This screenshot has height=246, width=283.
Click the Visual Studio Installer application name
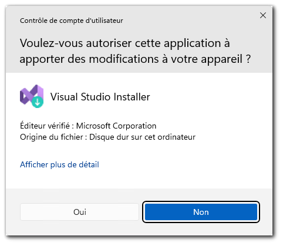pyautogui.click(x=100, y=97)
